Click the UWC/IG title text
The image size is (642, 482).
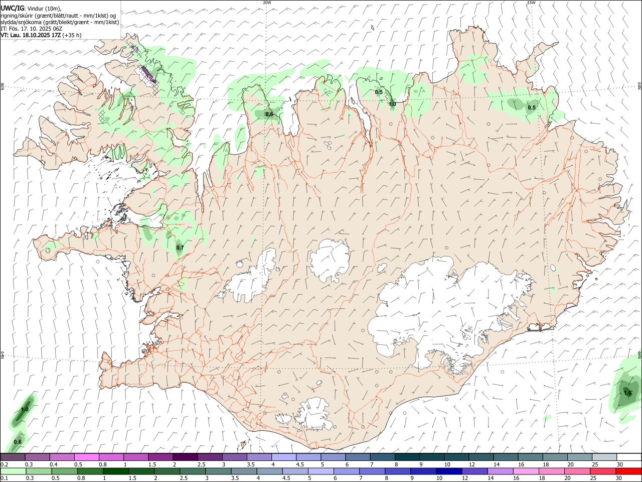[12, 9]
